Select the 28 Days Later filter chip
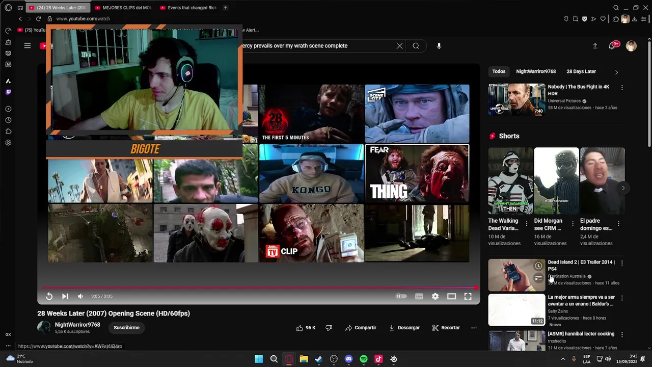This screenshot has width=652, height=367. 581,71
